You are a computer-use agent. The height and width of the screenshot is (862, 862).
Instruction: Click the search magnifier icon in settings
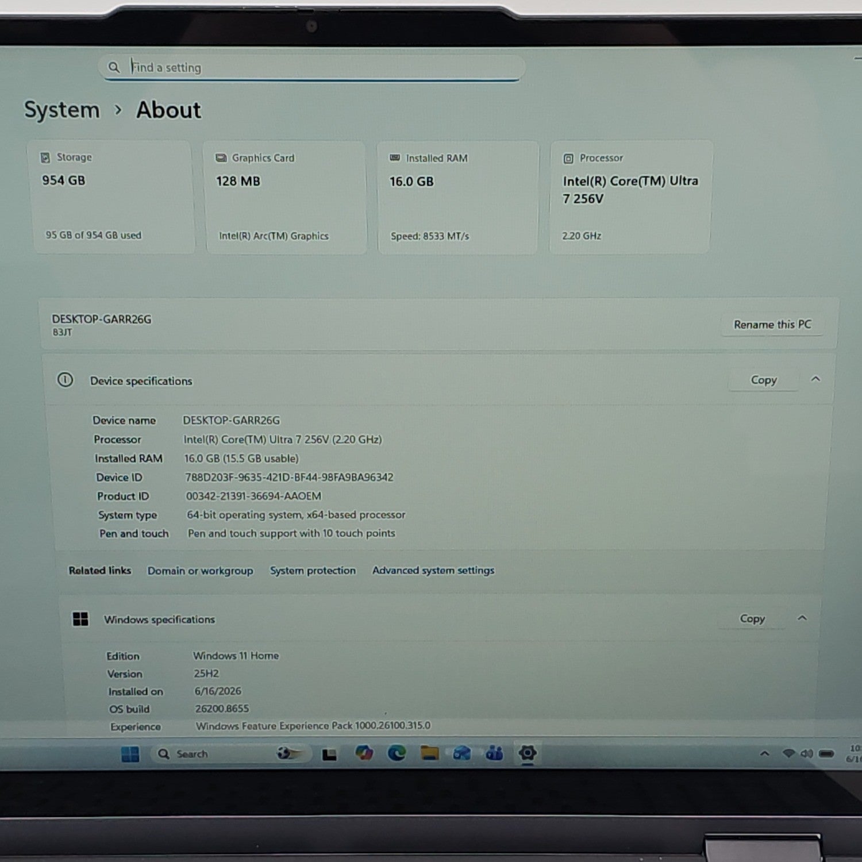pyautogui.click(x=114, y=67)
